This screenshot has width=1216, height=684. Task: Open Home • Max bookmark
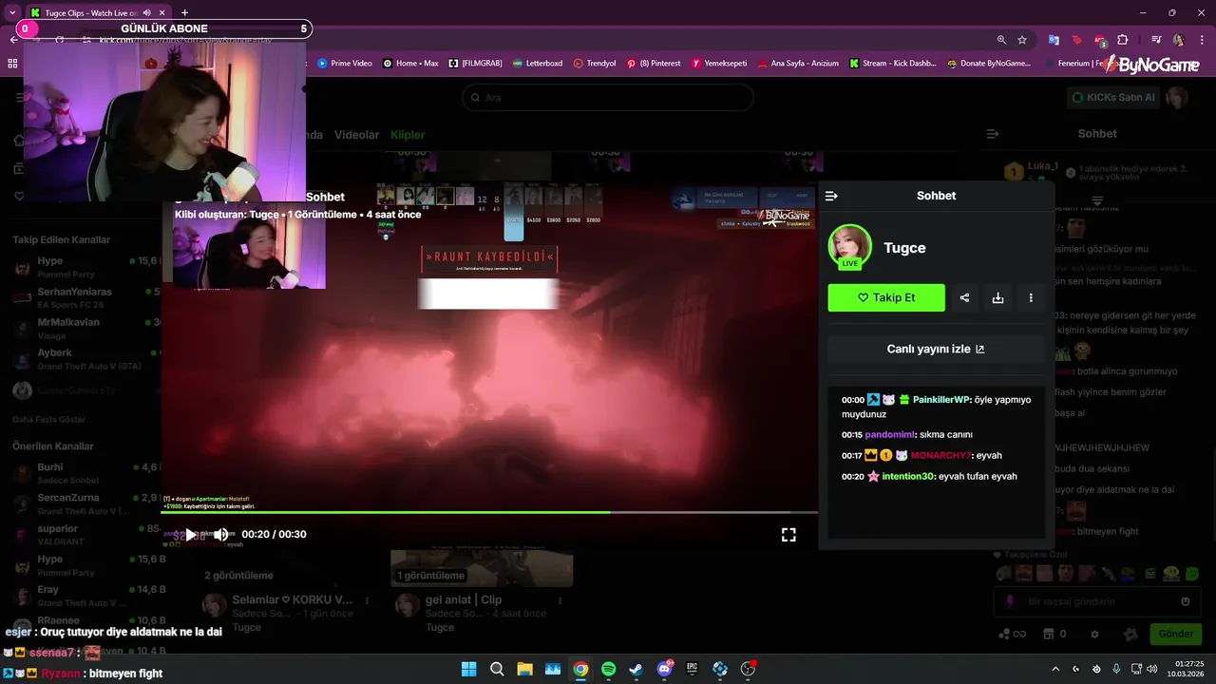point(410,64)
